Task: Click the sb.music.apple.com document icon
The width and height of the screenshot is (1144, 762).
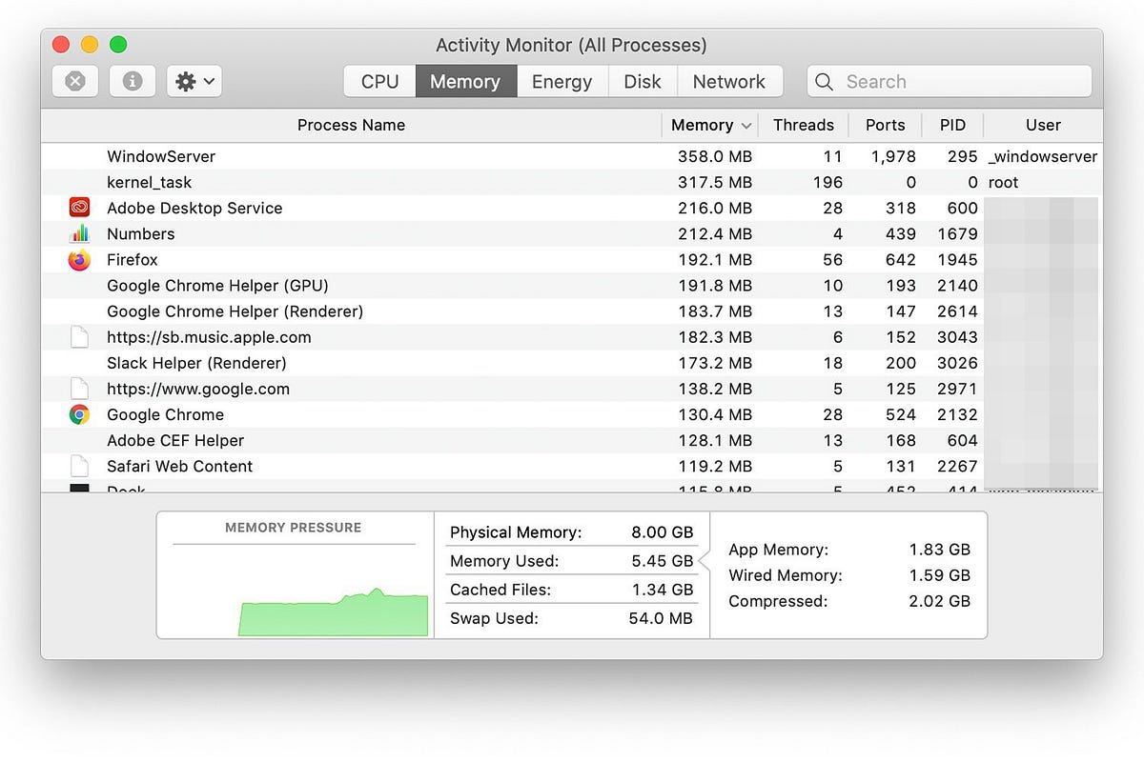Action: tap(79, 337)
